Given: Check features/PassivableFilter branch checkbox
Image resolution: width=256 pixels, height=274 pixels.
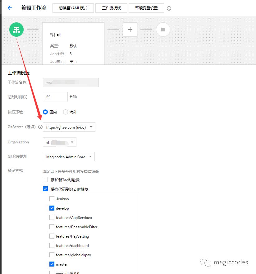Looking at the screenshot, I should [x=52, y=227].
